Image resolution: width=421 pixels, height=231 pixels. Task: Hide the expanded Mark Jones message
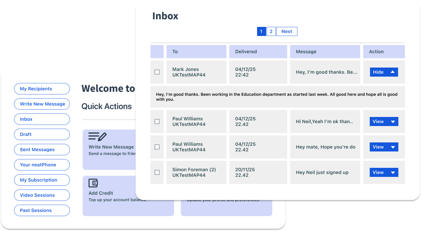(384, 72)
